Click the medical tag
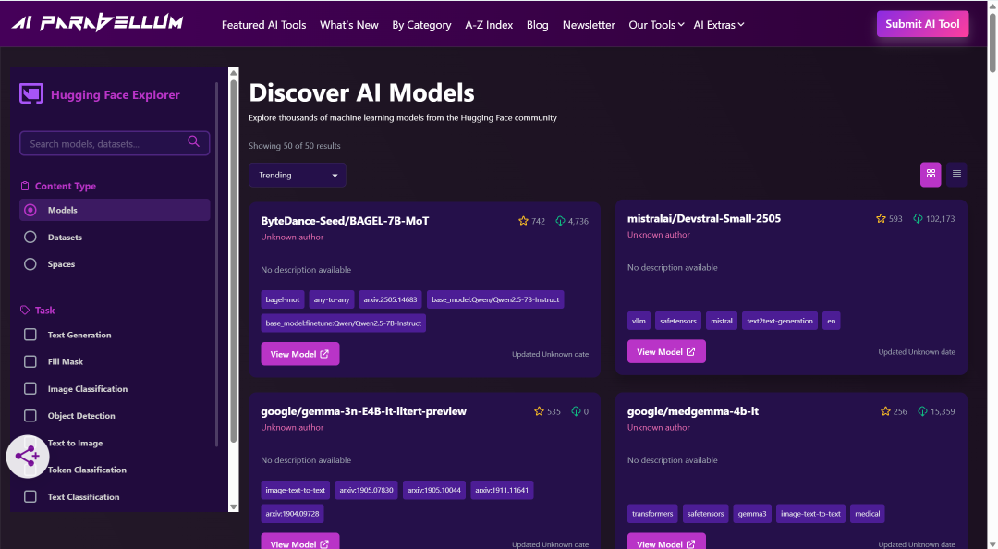Screen dimensions: 998x549 point(868,513)
